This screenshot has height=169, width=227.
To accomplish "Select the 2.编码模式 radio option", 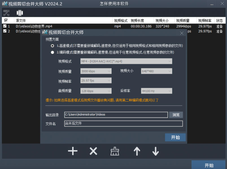I will [53, 52].
